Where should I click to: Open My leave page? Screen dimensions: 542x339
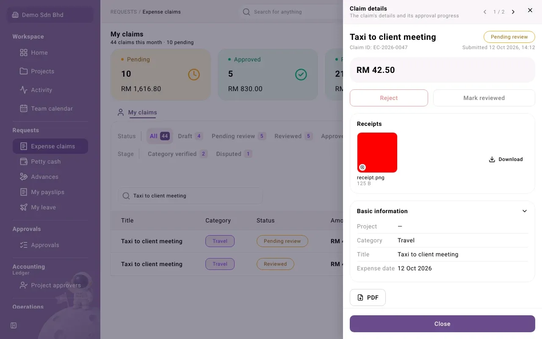(50, 207)
